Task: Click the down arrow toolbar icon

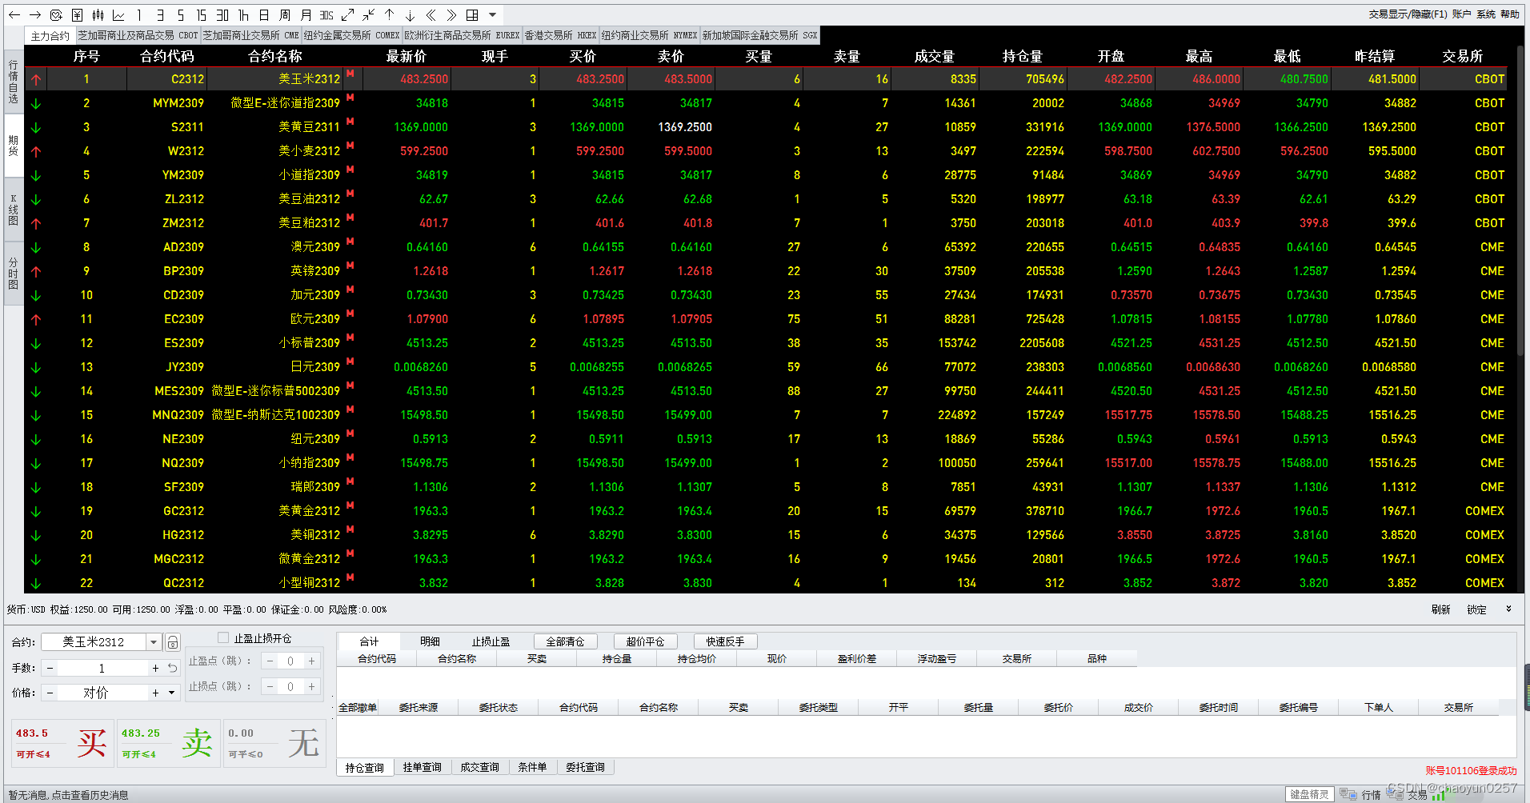Action: [410, 14]
